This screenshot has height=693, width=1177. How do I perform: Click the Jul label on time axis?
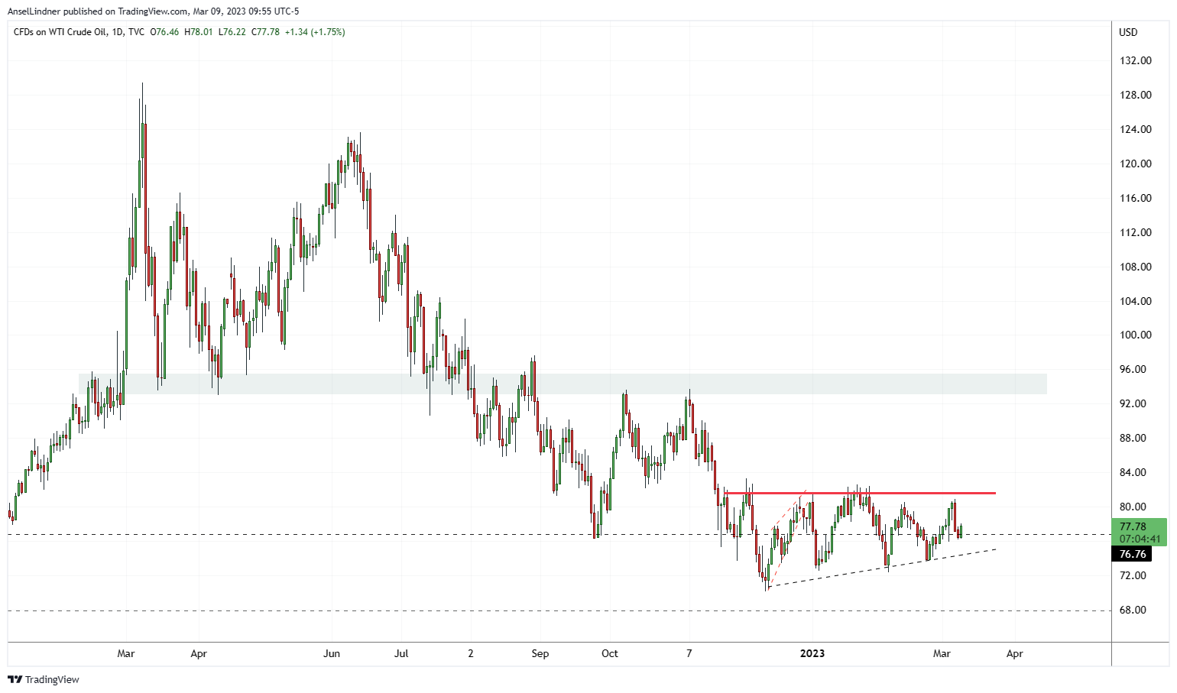coord(401,653)
